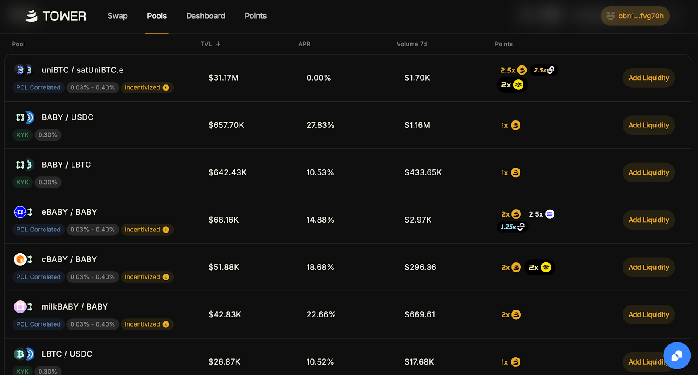Click PCL Correlated tag on uniBTC pool
The image size is (698, 375).
[38, 88]
